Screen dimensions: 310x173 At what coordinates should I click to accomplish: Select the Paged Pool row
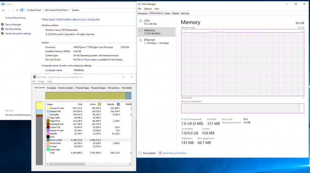[x=89, y=121]
